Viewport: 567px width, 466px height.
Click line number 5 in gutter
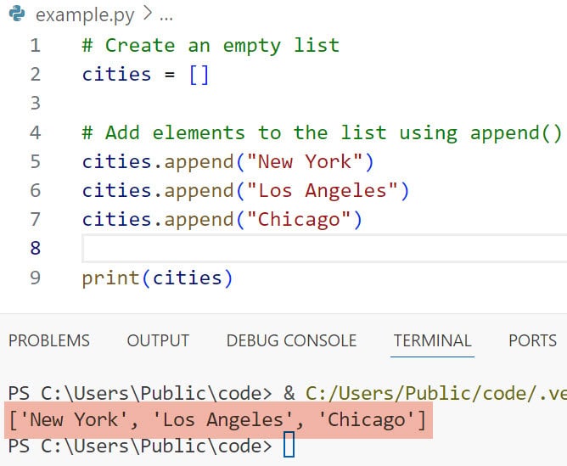point(35,161)
